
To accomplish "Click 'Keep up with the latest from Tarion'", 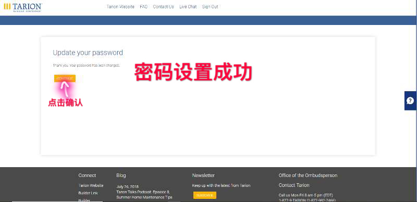I will pos(221,185).
